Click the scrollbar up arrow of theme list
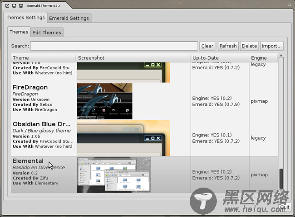 [x=281, y=55]
